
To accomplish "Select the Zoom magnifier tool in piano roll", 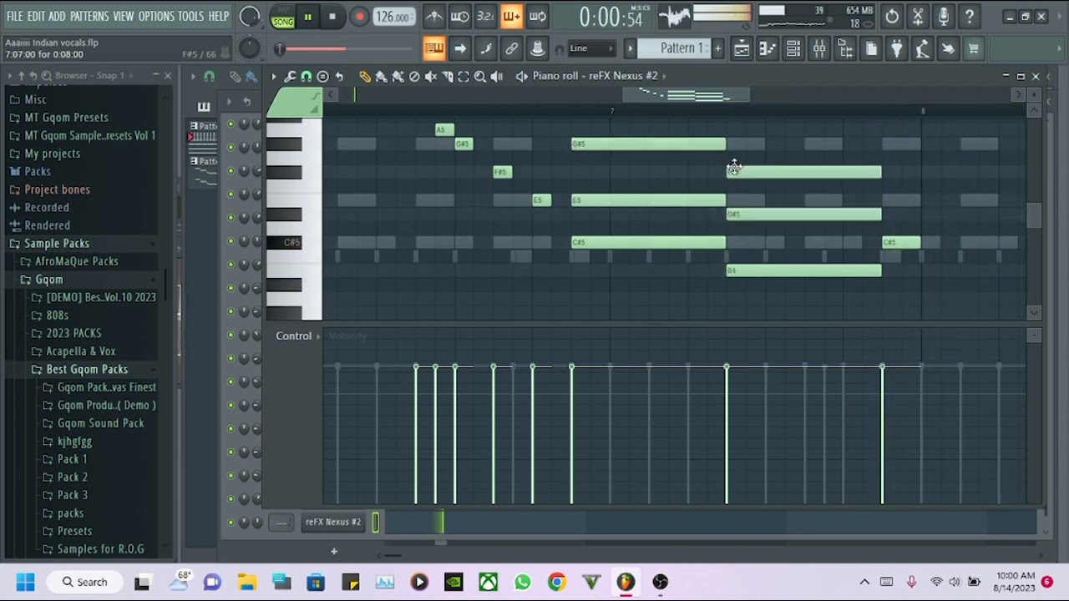I will [480, 76].
